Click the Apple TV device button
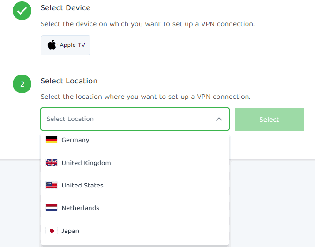 [66, 45]
